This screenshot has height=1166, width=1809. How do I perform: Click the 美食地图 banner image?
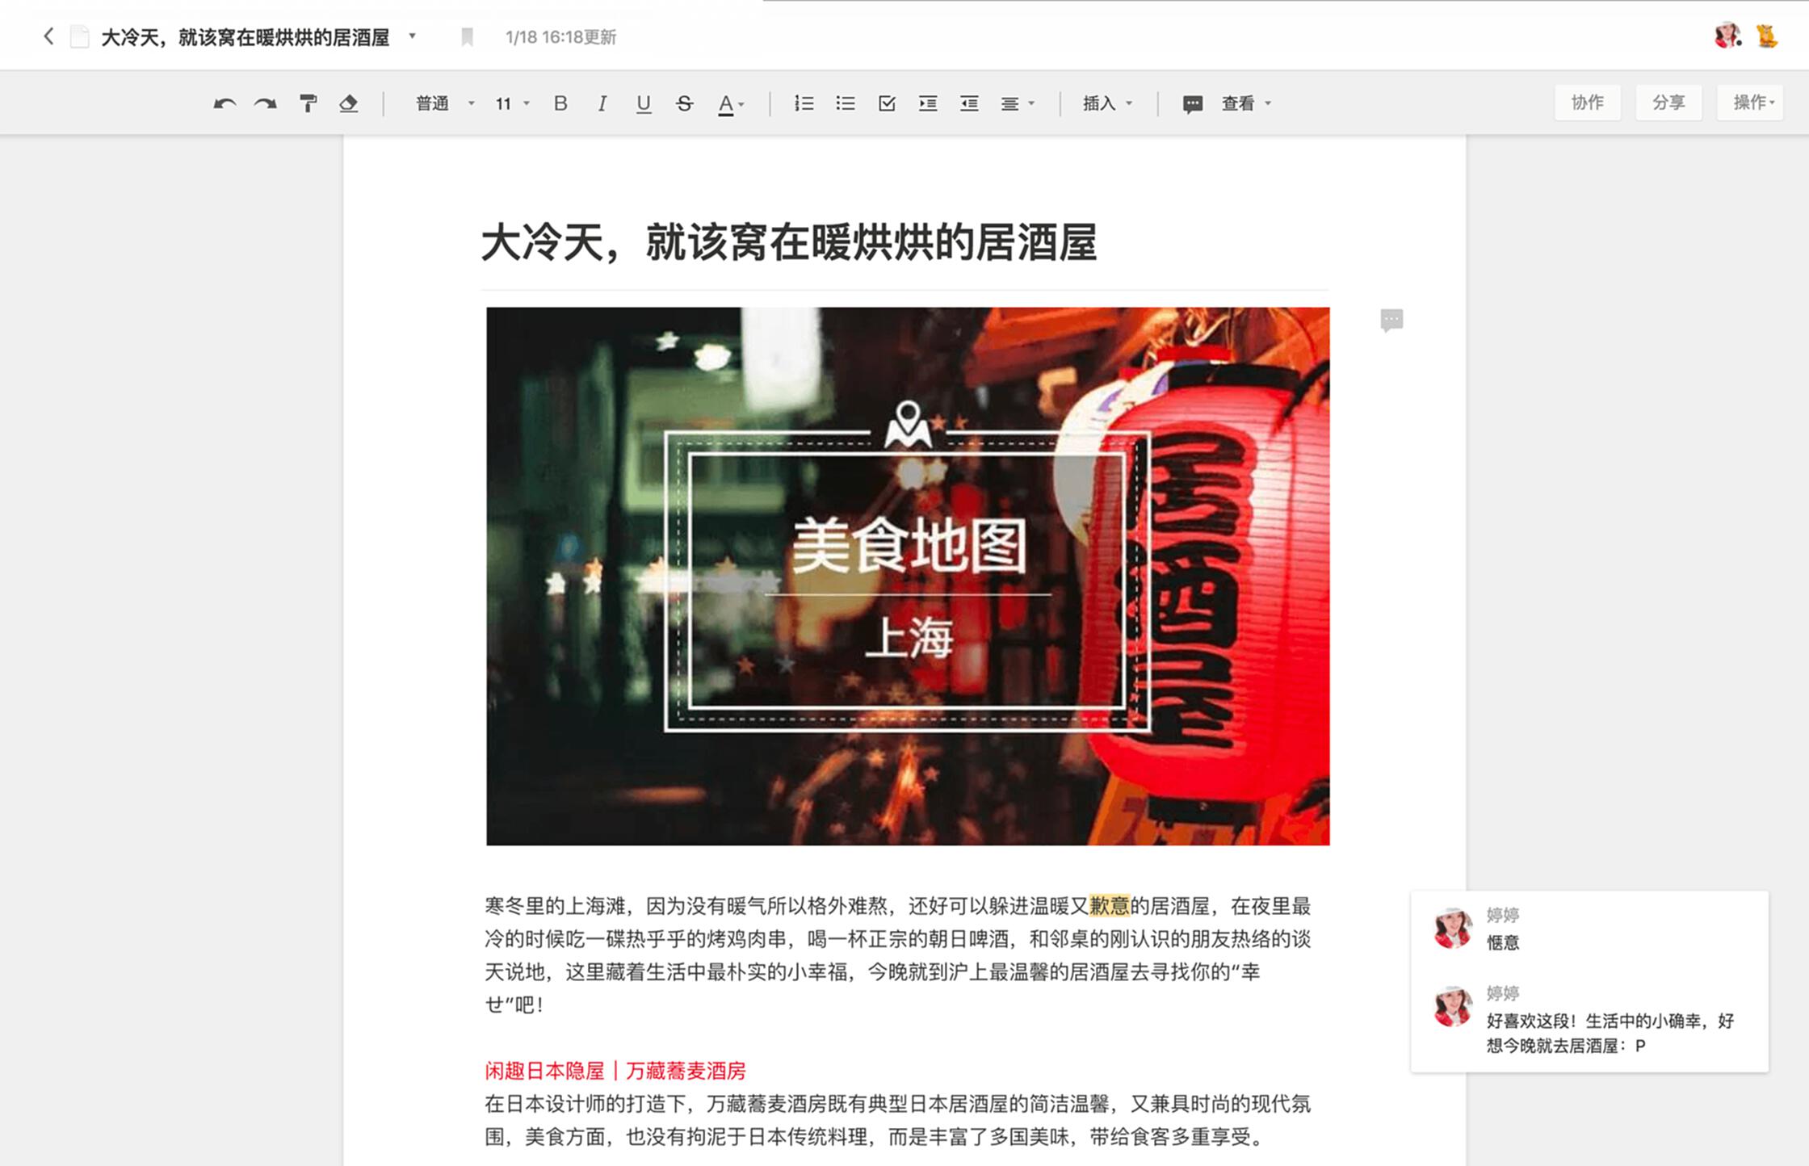(x=907, y=576)
